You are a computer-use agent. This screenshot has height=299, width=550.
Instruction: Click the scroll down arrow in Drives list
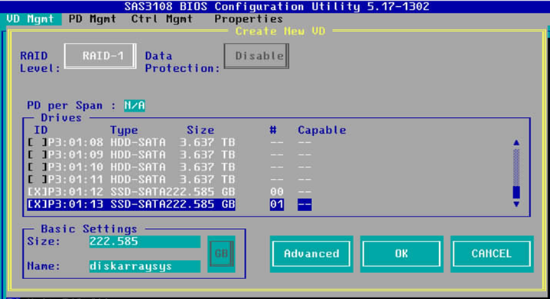pyautogui.click(x=516, y=204)
